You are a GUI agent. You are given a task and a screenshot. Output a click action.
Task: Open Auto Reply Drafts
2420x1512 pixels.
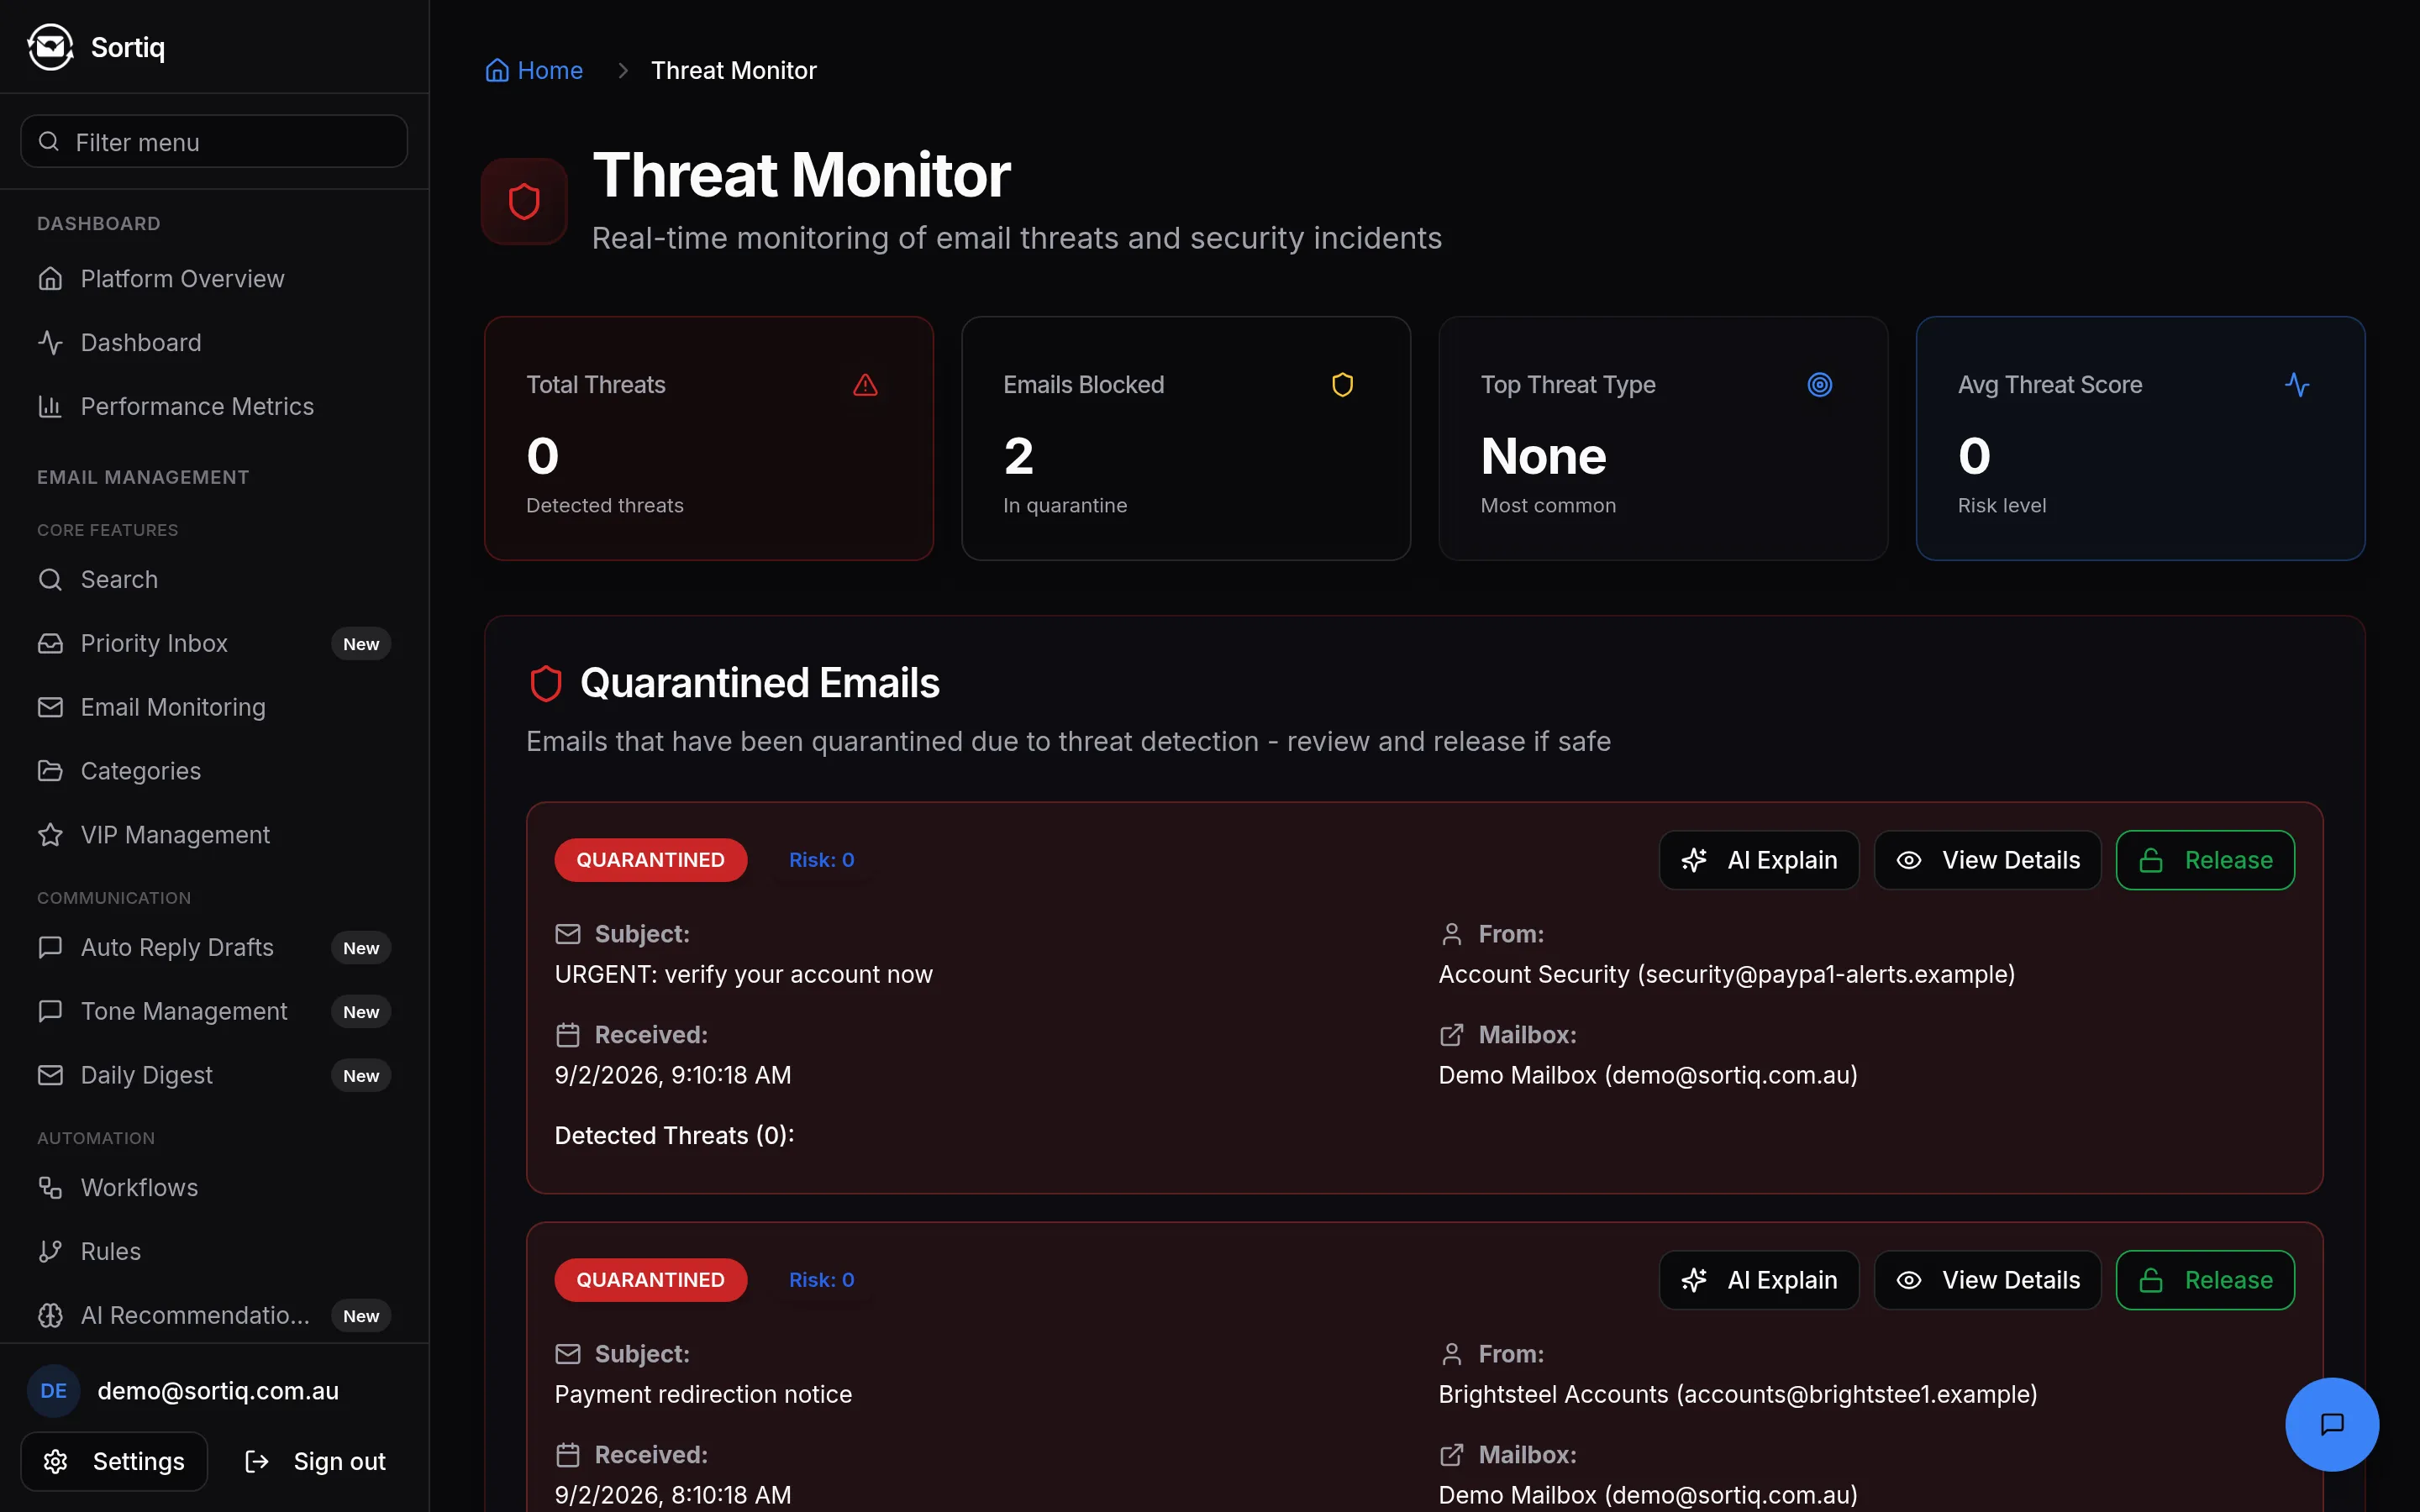pos(214,947)
